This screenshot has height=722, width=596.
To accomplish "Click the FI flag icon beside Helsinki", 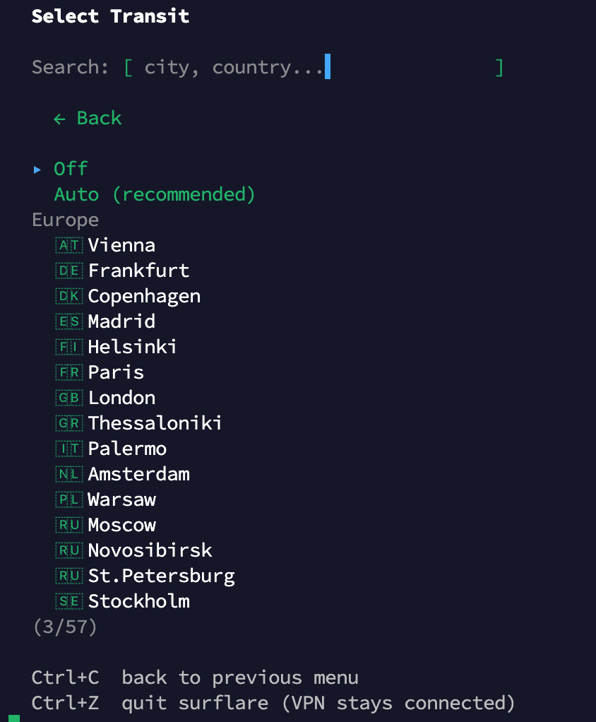I will (69, 347).
